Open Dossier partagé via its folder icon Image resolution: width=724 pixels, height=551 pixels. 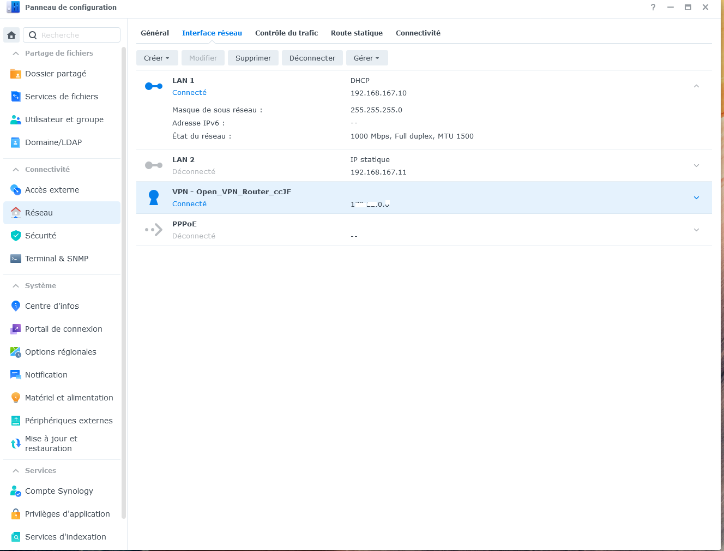pos(16,74)
